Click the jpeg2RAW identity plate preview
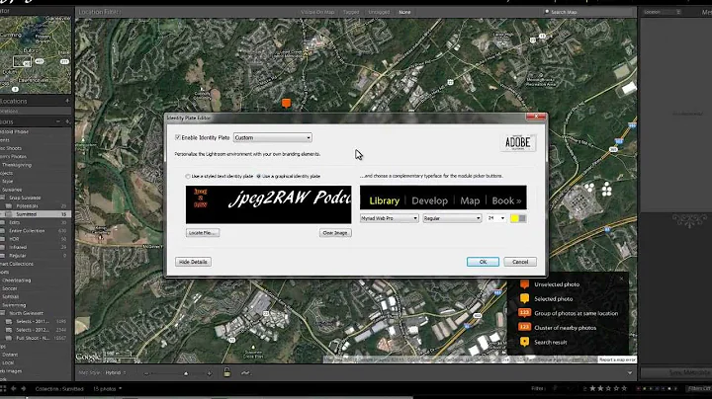Viewport: 712px width, 399px height. pos(268,204)
